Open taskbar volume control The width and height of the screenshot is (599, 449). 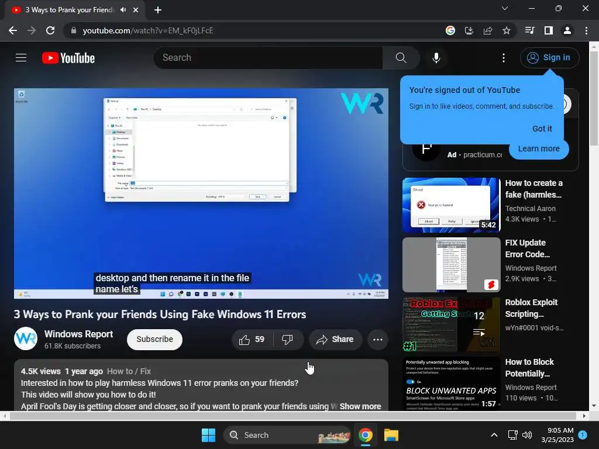[x=527, y=435]
